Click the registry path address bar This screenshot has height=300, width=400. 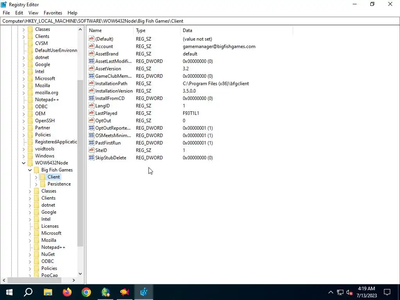200,21
